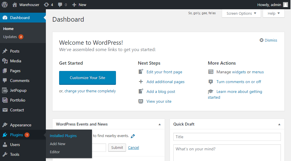This screenshot has height=161, width=291.
Task: Open the comments bubble icon in admin bar
Action: coord(60,5)
